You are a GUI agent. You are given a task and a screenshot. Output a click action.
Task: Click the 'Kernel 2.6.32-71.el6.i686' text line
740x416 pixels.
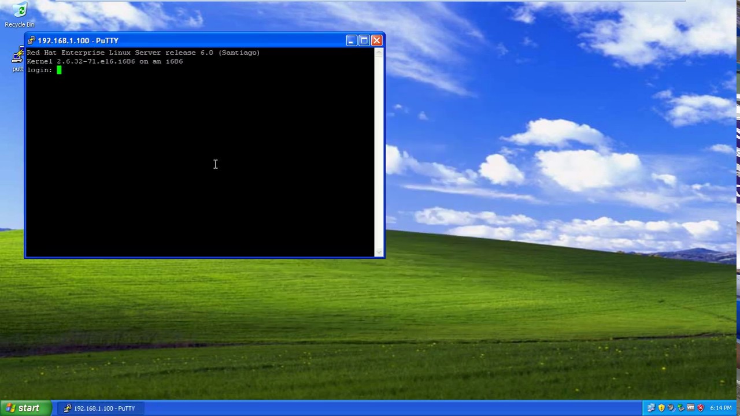tap(105, 61)
